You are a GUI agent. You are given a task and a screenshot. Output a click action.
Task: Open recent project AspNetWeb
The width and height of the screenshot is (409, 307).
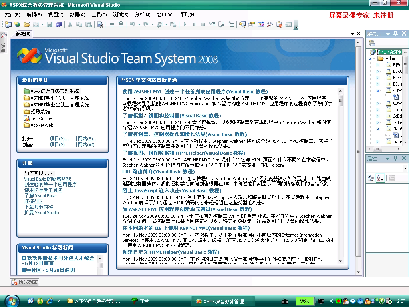click(x=42, y=125)
